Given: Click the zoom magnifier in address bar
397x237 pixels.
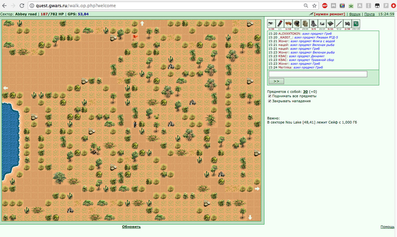Looking at the screenshot, I should tap(306, 6).
